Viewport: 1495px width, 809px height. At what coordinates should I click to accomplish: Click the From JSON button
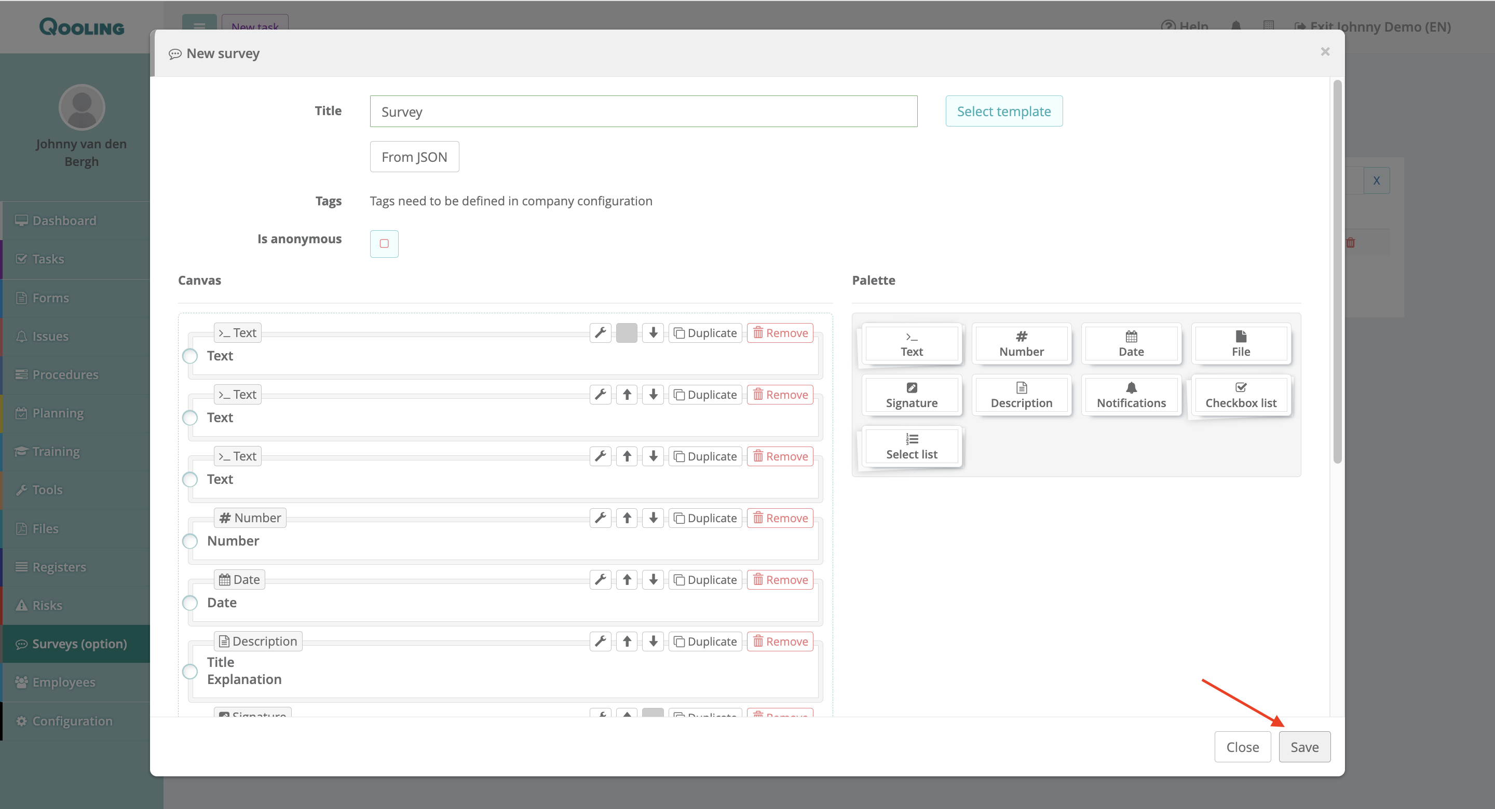[x=414, y=157]
